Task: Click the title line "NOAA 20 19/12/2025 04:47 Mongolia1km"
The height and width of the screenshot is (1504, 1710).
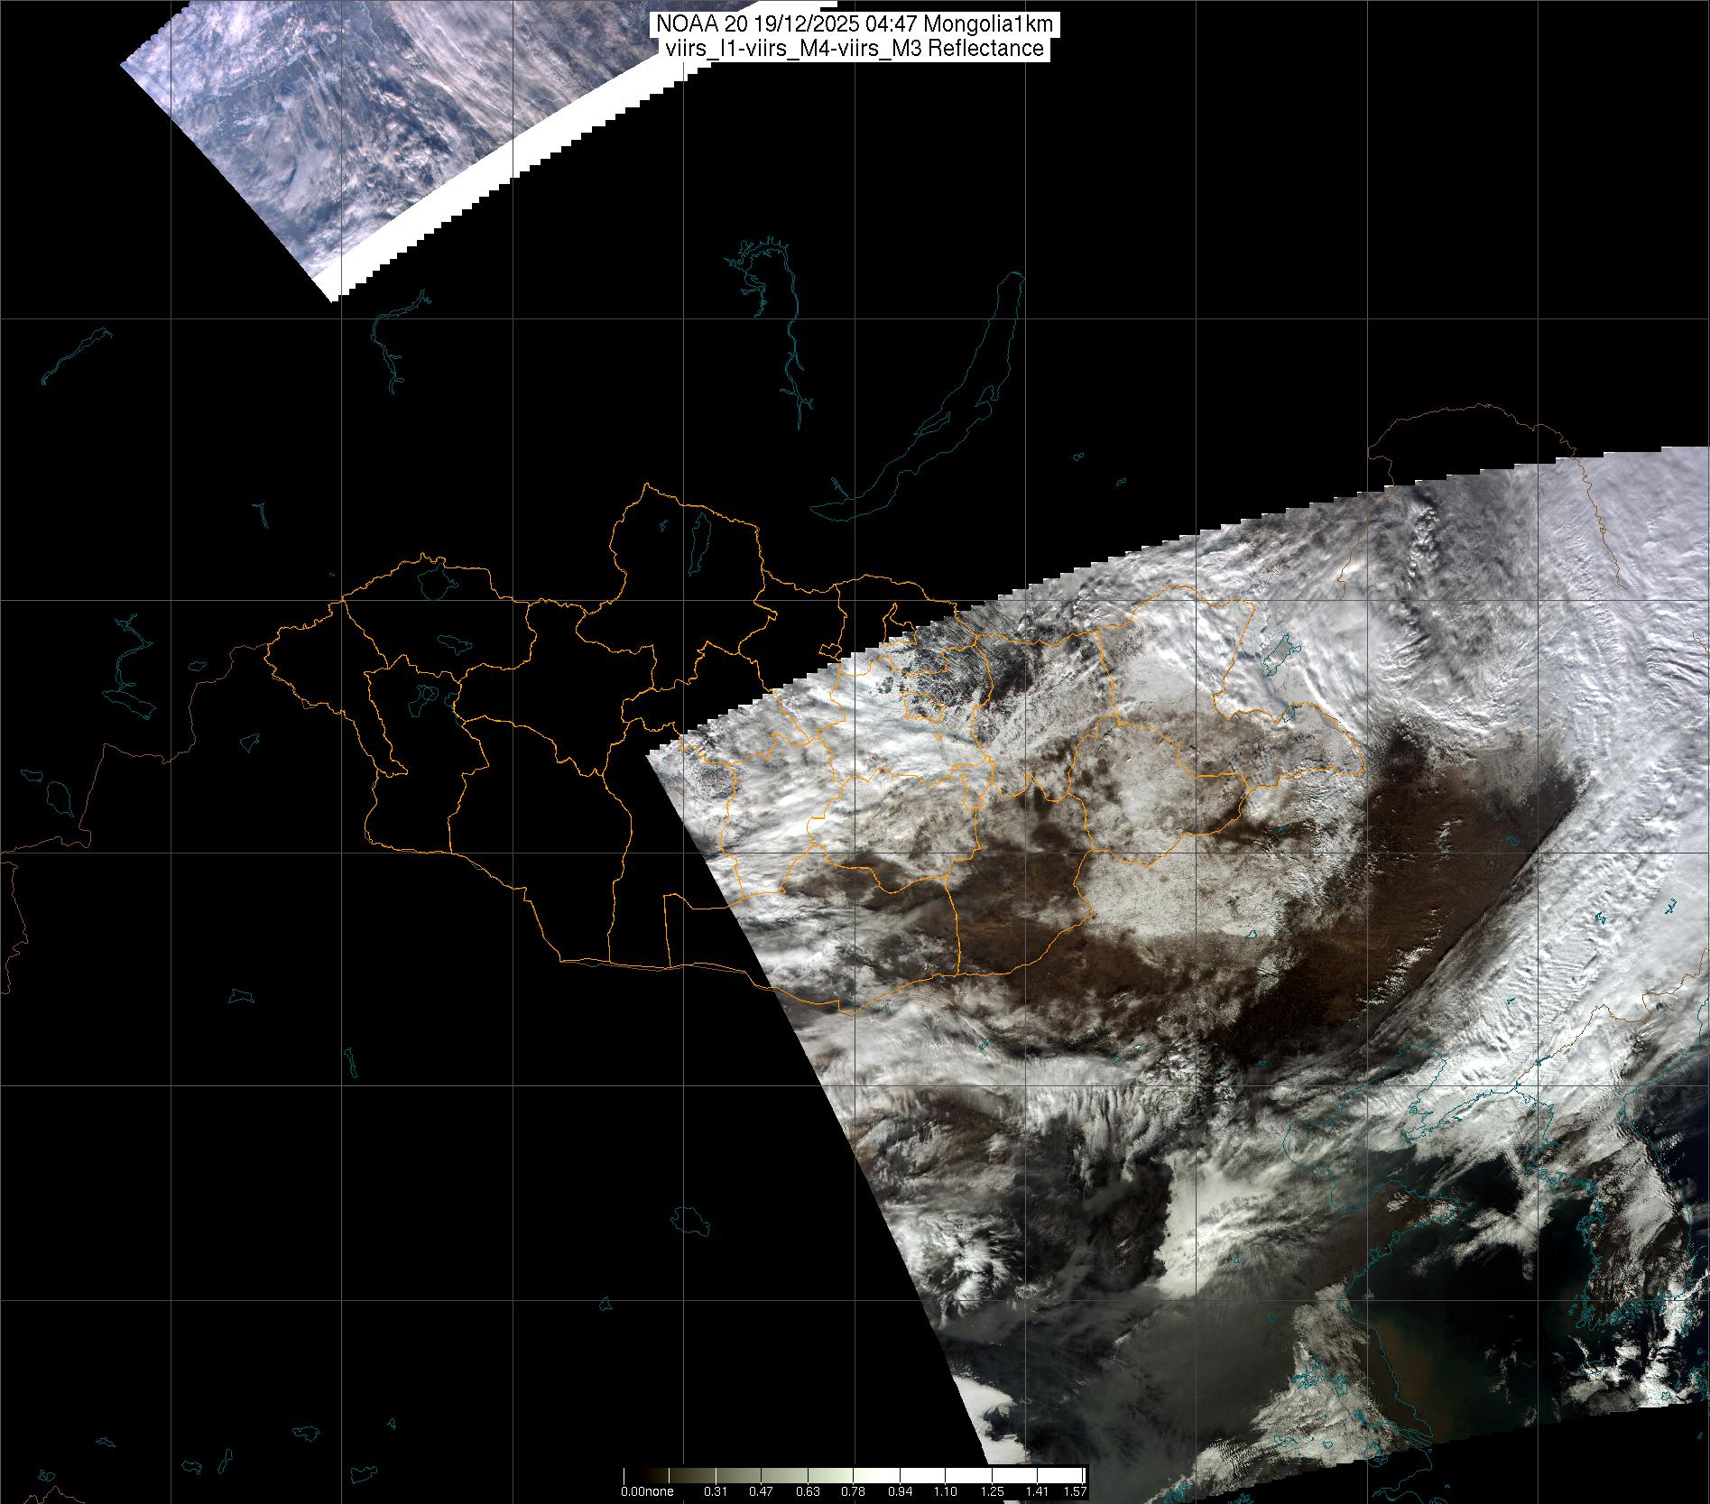Action: [855, 26]
